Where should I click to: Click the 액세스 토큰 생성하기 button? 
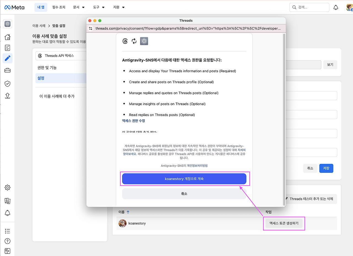click(284, 223)
